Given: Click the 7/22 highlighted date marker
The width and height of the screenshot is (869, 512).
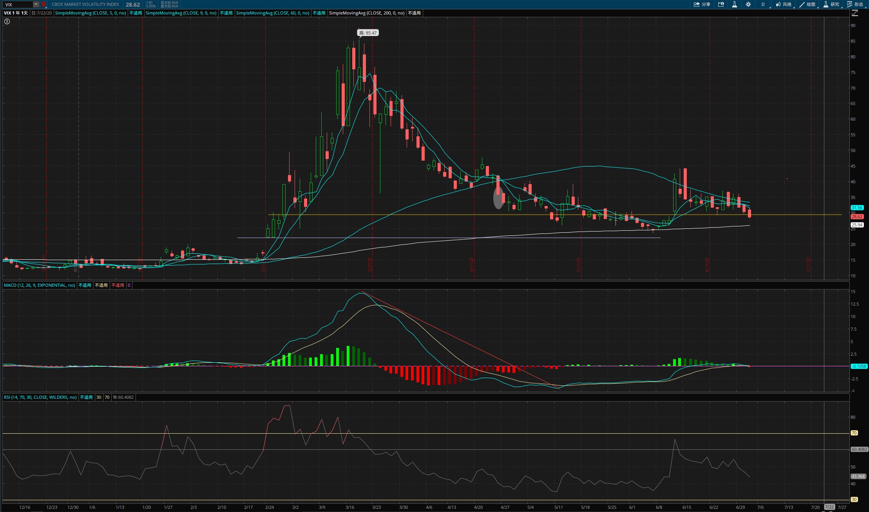Looking at the screenshot, I should tap(829, 507).
